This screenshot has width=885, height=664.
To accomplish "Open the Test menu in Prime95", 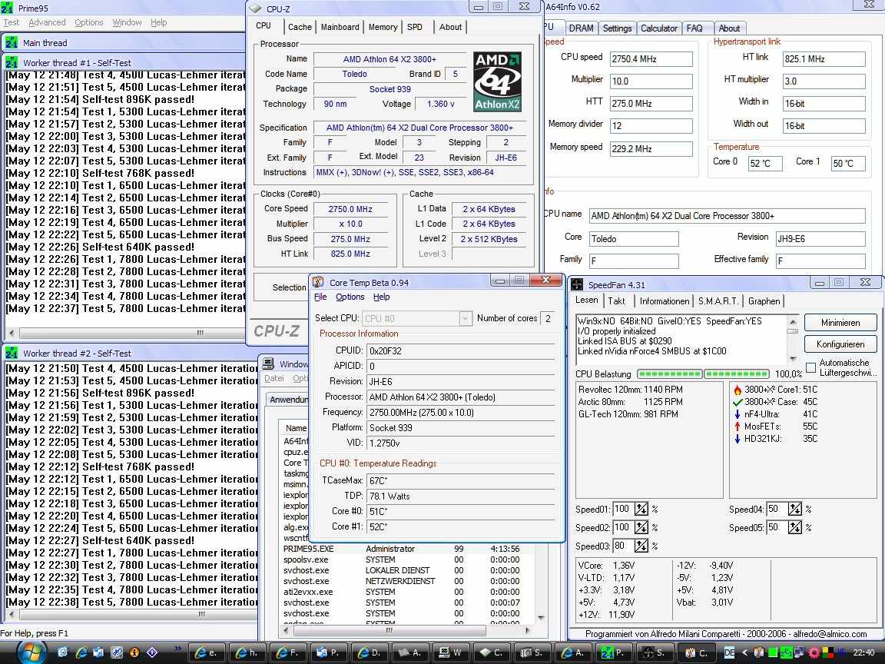I will pos(12,22).
